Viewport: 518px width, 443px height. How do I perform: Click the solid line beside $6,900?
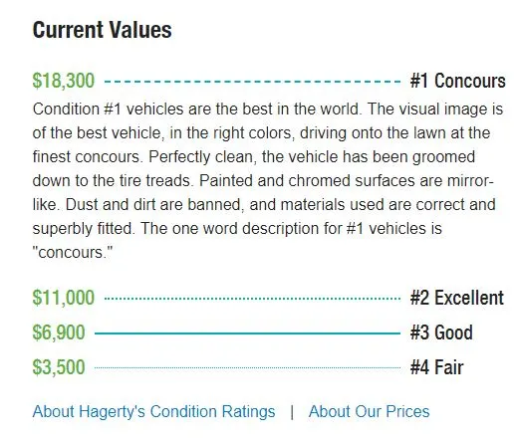coord(247,333)
